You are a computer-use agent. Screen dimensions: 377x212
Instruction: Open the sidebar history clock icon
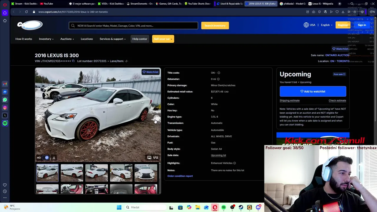tap(5, 191)
